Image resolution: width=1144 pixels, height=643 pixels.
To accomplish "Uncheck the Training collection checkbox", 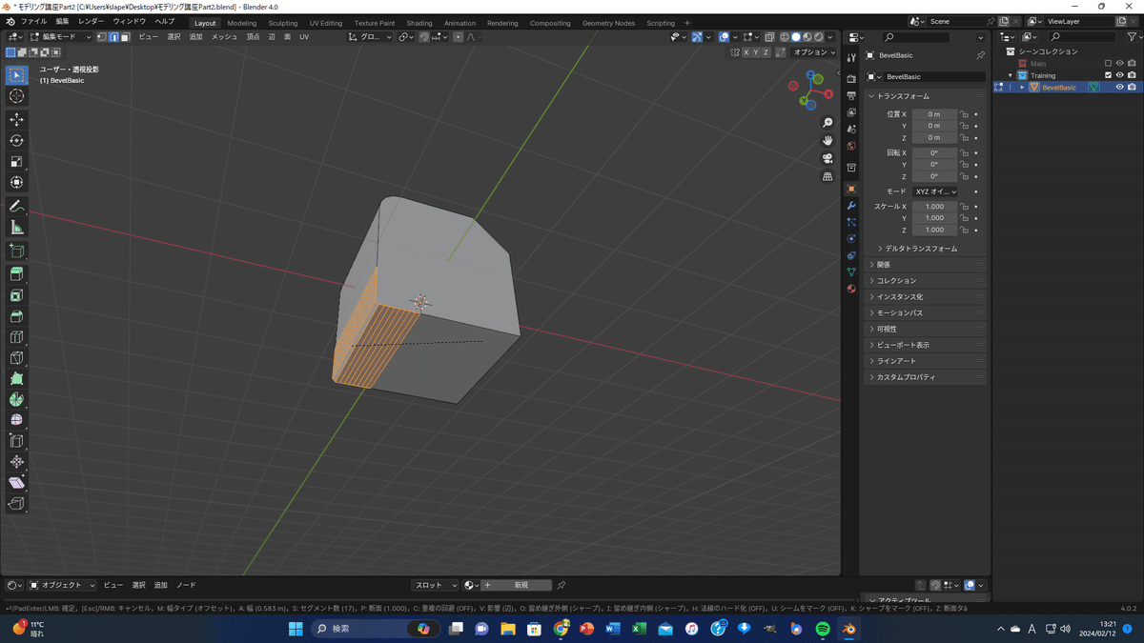I will [1108, 75].
